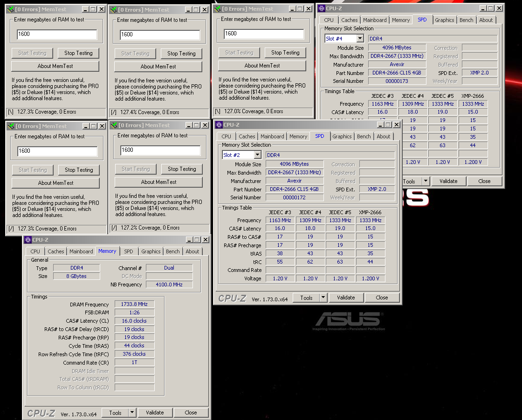The width and height of the screenshot is (522, 420).
Task: Select the SPD tab in the Slot #2 CPU-Z window
Action: coord(320,135)
